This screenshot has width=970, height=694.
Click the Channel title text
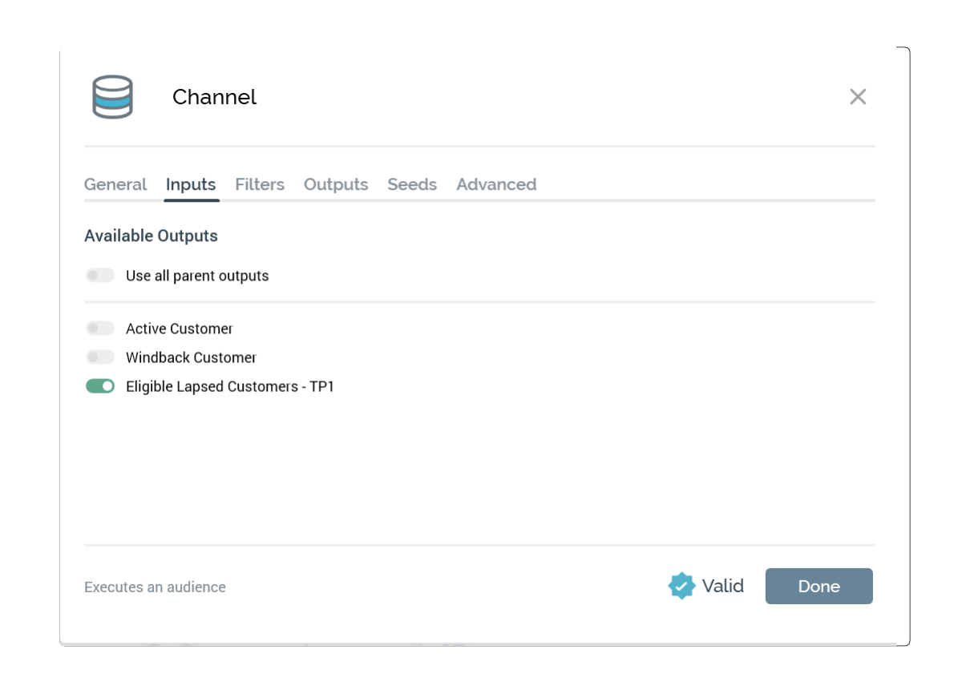[x=214, y=97]
